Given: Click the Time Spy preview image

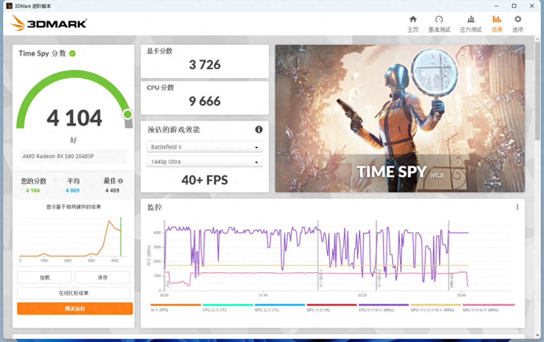Looking at the screenshot, I should [x=400, y=118].
